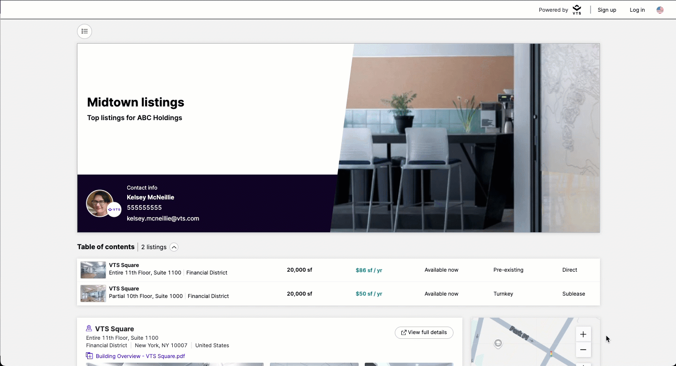Select the Entire 11th Floor, Suite 1100 row
676x366 pixels.
tap(338, 270)
